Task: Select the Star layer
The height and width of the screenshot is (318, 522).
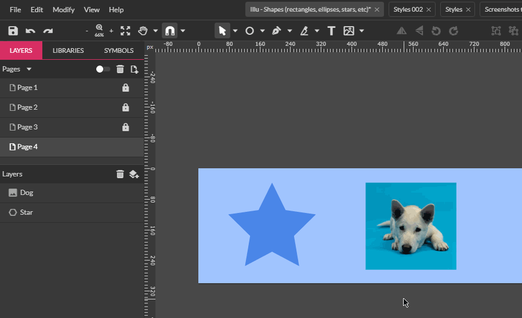Action: pyautogui.click(x=72, y=212)
